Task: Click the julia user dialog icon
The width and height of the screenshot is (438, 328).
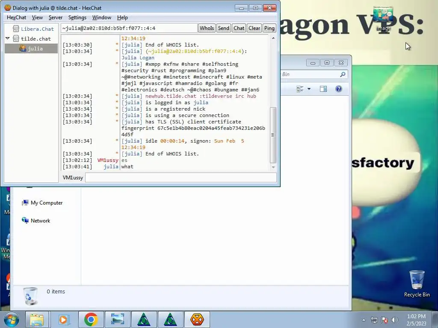Action: (x=23, y=49)
